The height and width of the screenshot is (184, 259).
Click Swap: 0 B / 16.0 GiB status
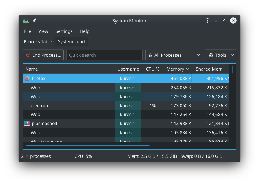click(x=201, y=156)
